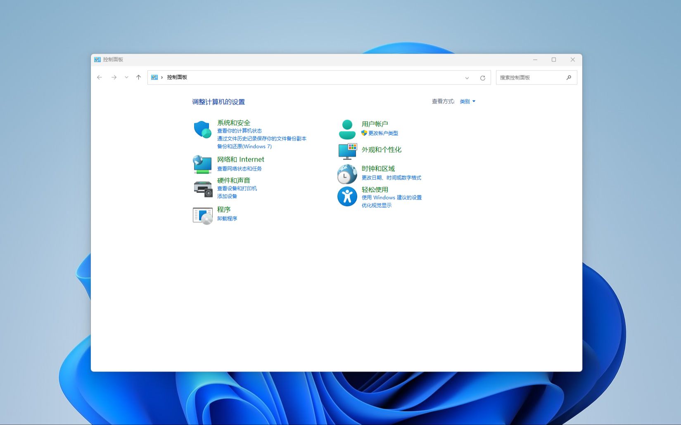Maximize the 控制面板 window
Screen dimensions: 681x425
point(554,60)
